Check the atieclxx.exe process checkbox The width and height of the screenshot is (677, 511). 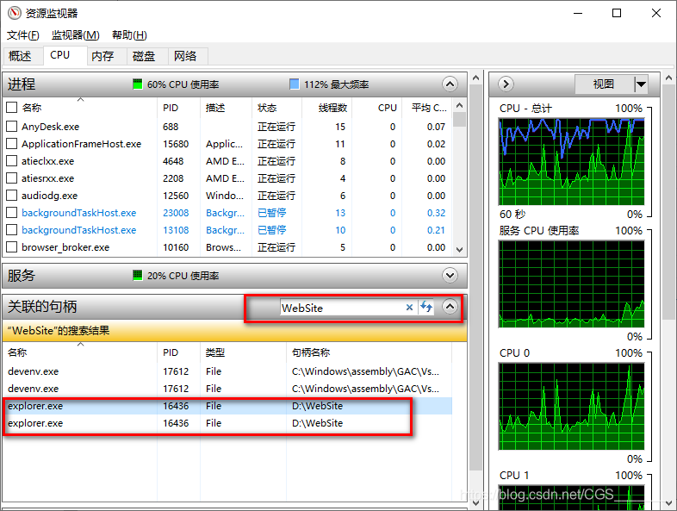(12, 160)
